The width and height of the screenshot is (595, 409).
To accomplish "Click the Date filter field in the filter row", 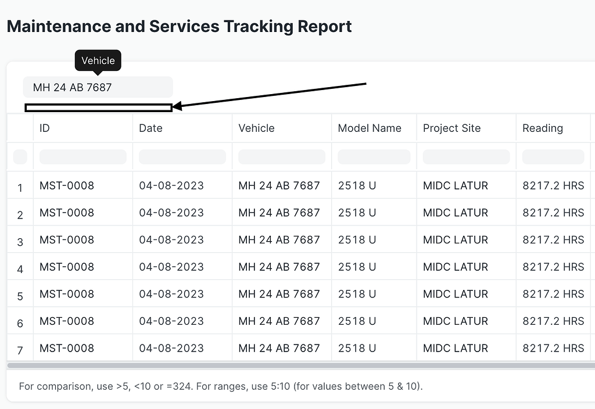I will point(182,157).
